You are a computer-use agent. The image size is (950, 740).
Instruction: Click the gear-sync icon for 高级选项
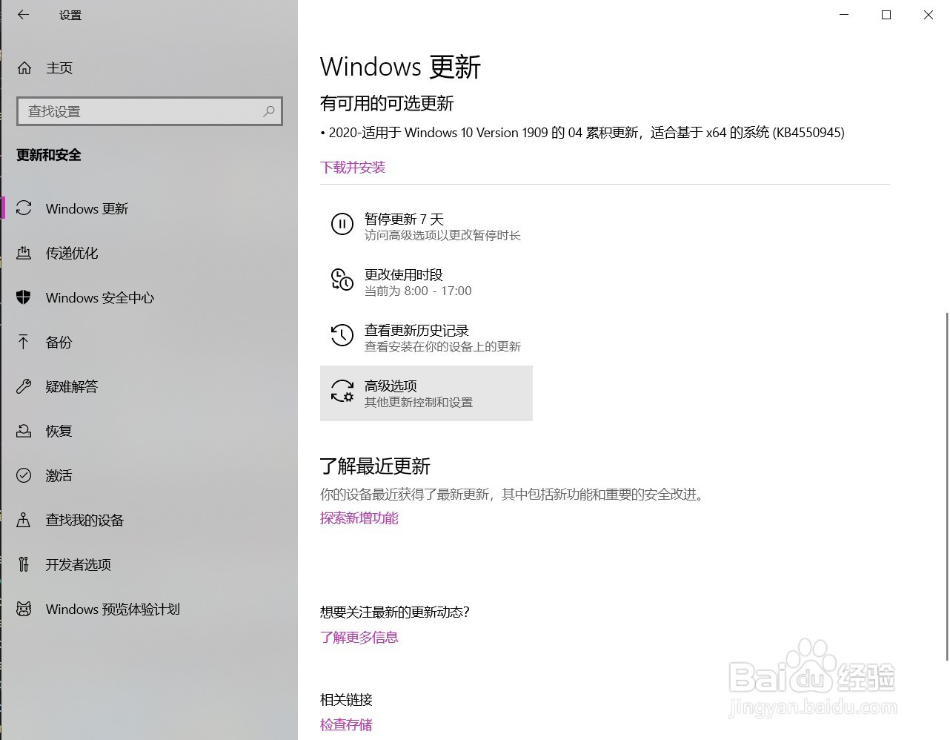pyautogui.click(x=342, y=391)
